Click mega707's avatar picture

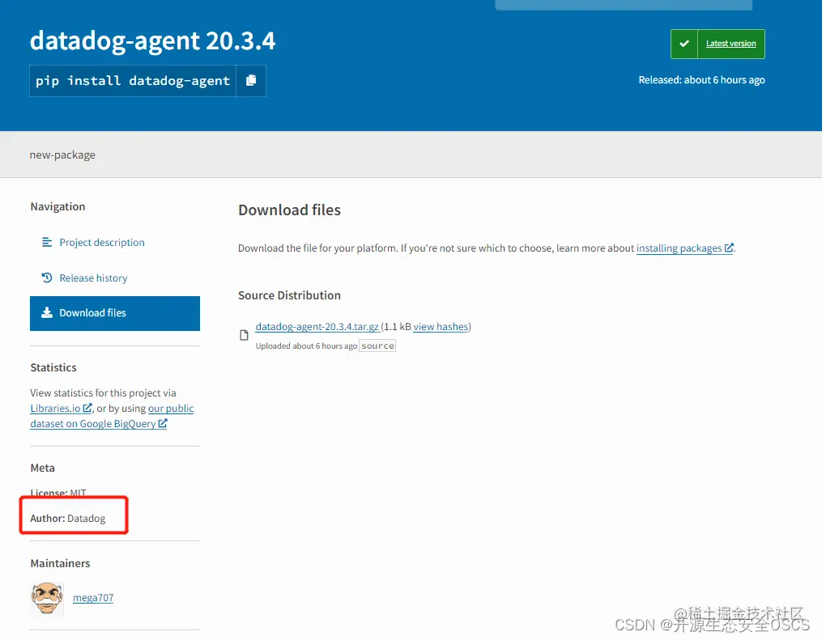coord(46,597)
